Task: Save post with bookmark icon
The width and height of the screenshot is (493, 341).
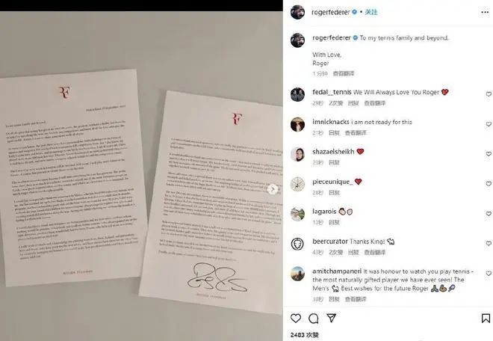Action: tap(486, 318)
